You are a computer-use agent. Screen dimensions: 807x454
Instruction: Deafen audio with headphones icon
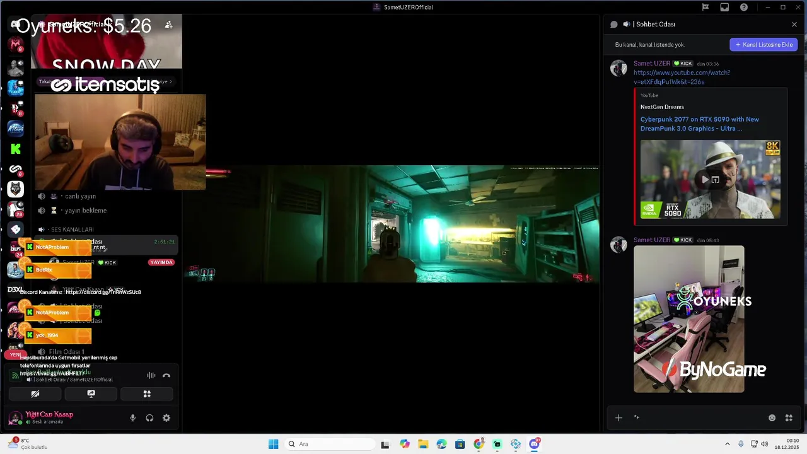[149, 418]
